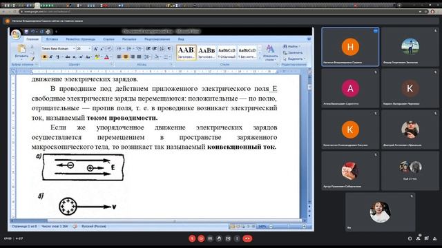Image resolution: width=442 pixels, height=248 pixels.
Task: Toggle bold formatting
Action: tap(44, 56)
